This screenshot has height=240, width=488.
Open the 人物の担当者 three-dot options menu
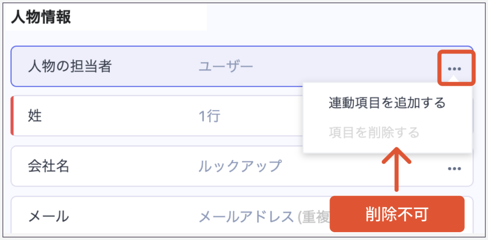(454, 68)
